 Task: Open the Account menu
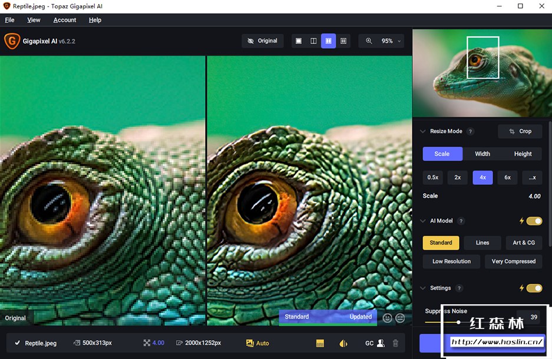coord(65,20)
